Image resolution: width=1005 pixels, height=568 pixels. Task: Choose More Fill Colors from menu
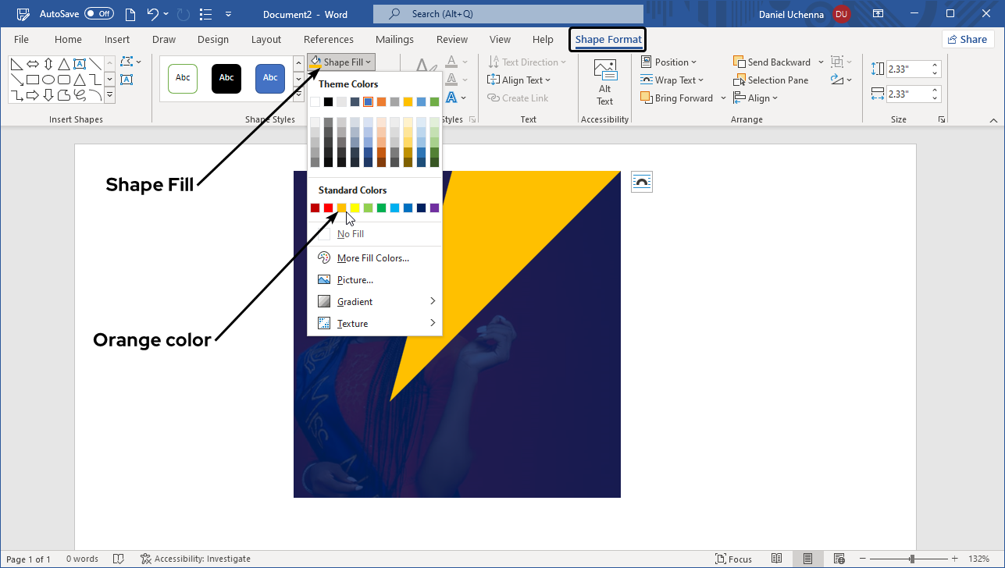pos(372,258)
